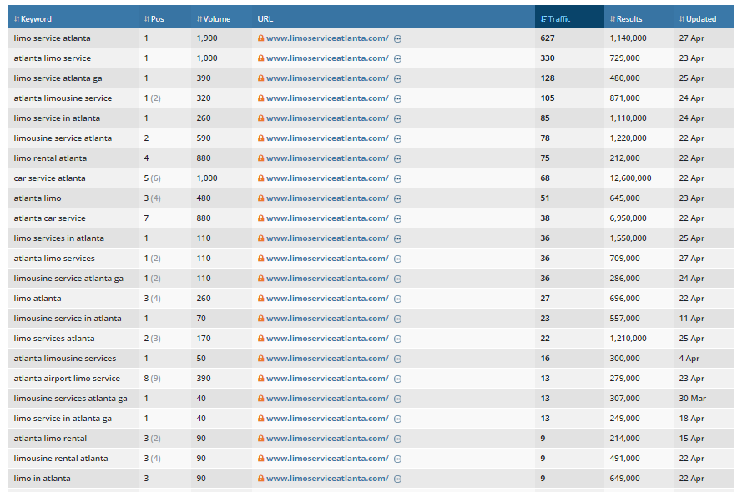Select keyword 'atlanta limousine service'
Screen dimensions: 742x492
pos(63,98)
